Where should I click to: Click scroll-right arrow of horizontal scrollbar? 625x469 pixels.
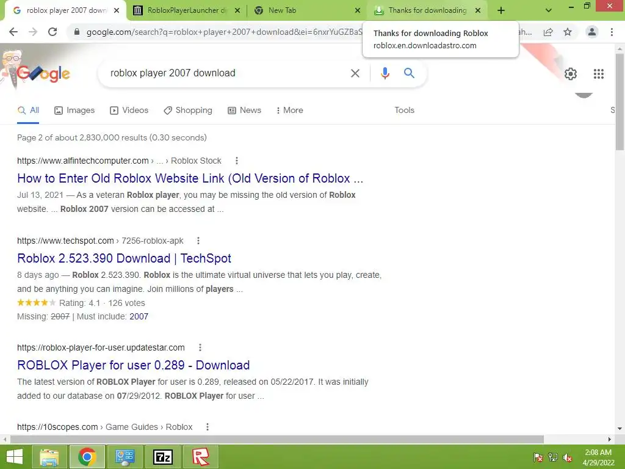click(x=610, y=439)
